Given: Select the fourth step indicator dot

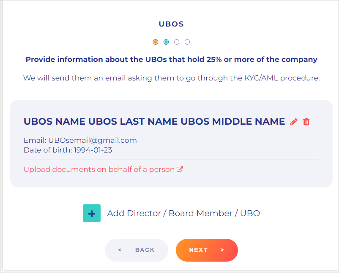Looking at the screenshot, I should (187, 42).
